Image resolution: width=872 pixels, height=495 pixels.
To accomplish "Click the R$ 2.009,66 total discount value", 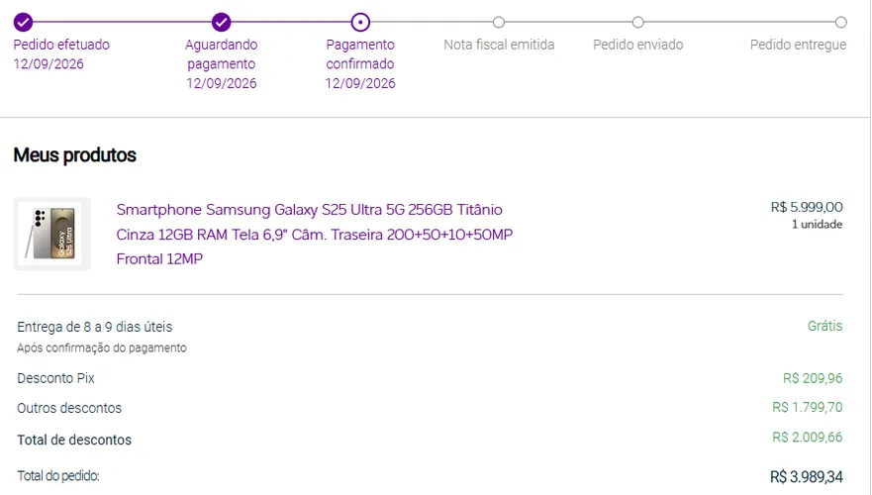I will tap(807, 438).
